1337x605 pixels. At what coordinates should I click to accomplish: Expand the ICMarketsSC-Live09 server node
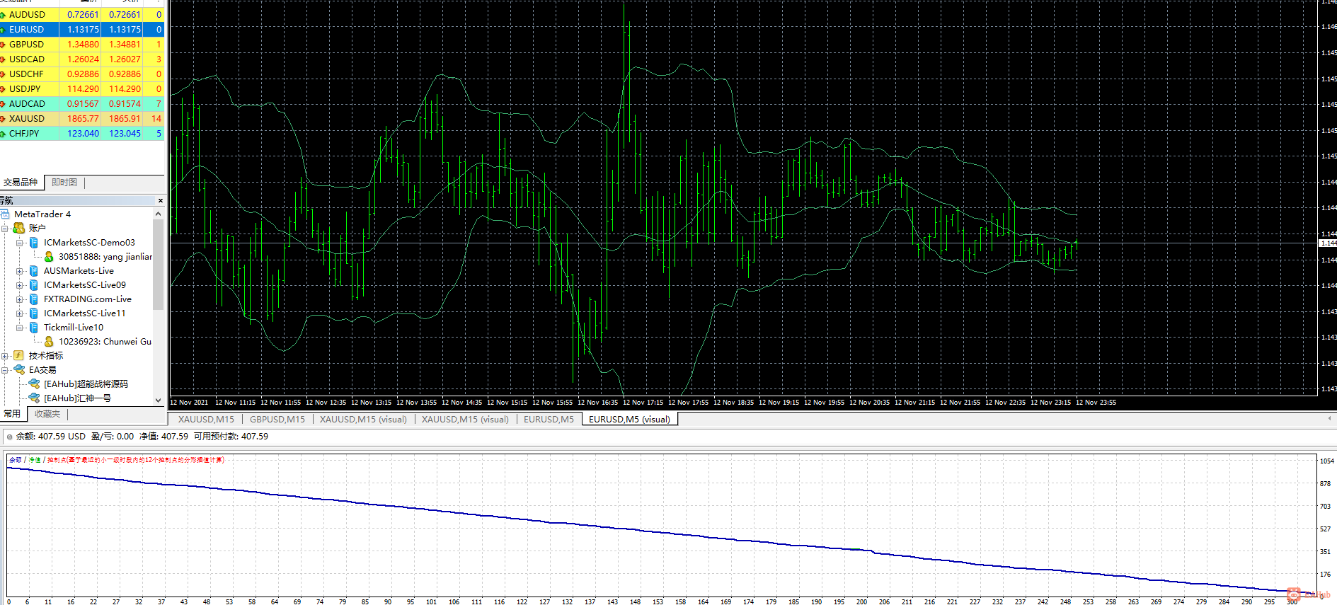coord(20,285)
